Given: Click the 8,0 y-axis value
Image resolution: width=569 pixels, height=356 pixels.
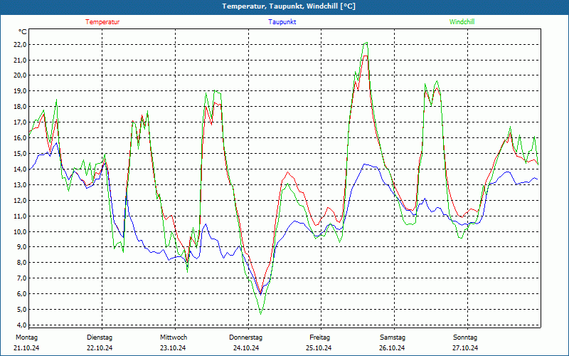Looking at the screenshot, I should (21, 262).
